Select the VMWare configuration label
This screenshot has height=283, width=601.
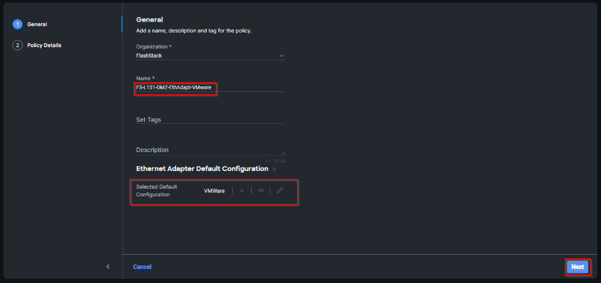[214, 190]
